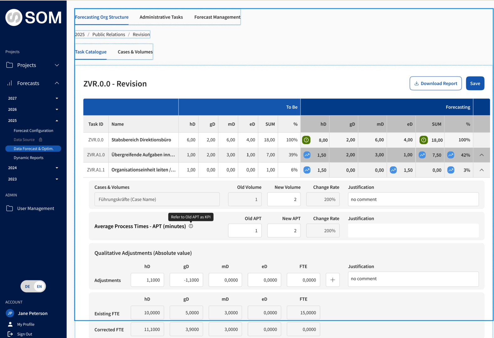Expand the 2027 forecast year

(57, 98)
